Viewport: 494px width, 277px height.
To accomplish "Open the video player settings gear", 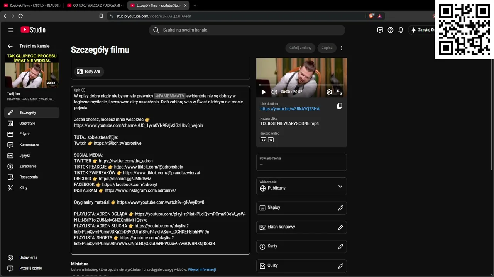I will 329,92.
